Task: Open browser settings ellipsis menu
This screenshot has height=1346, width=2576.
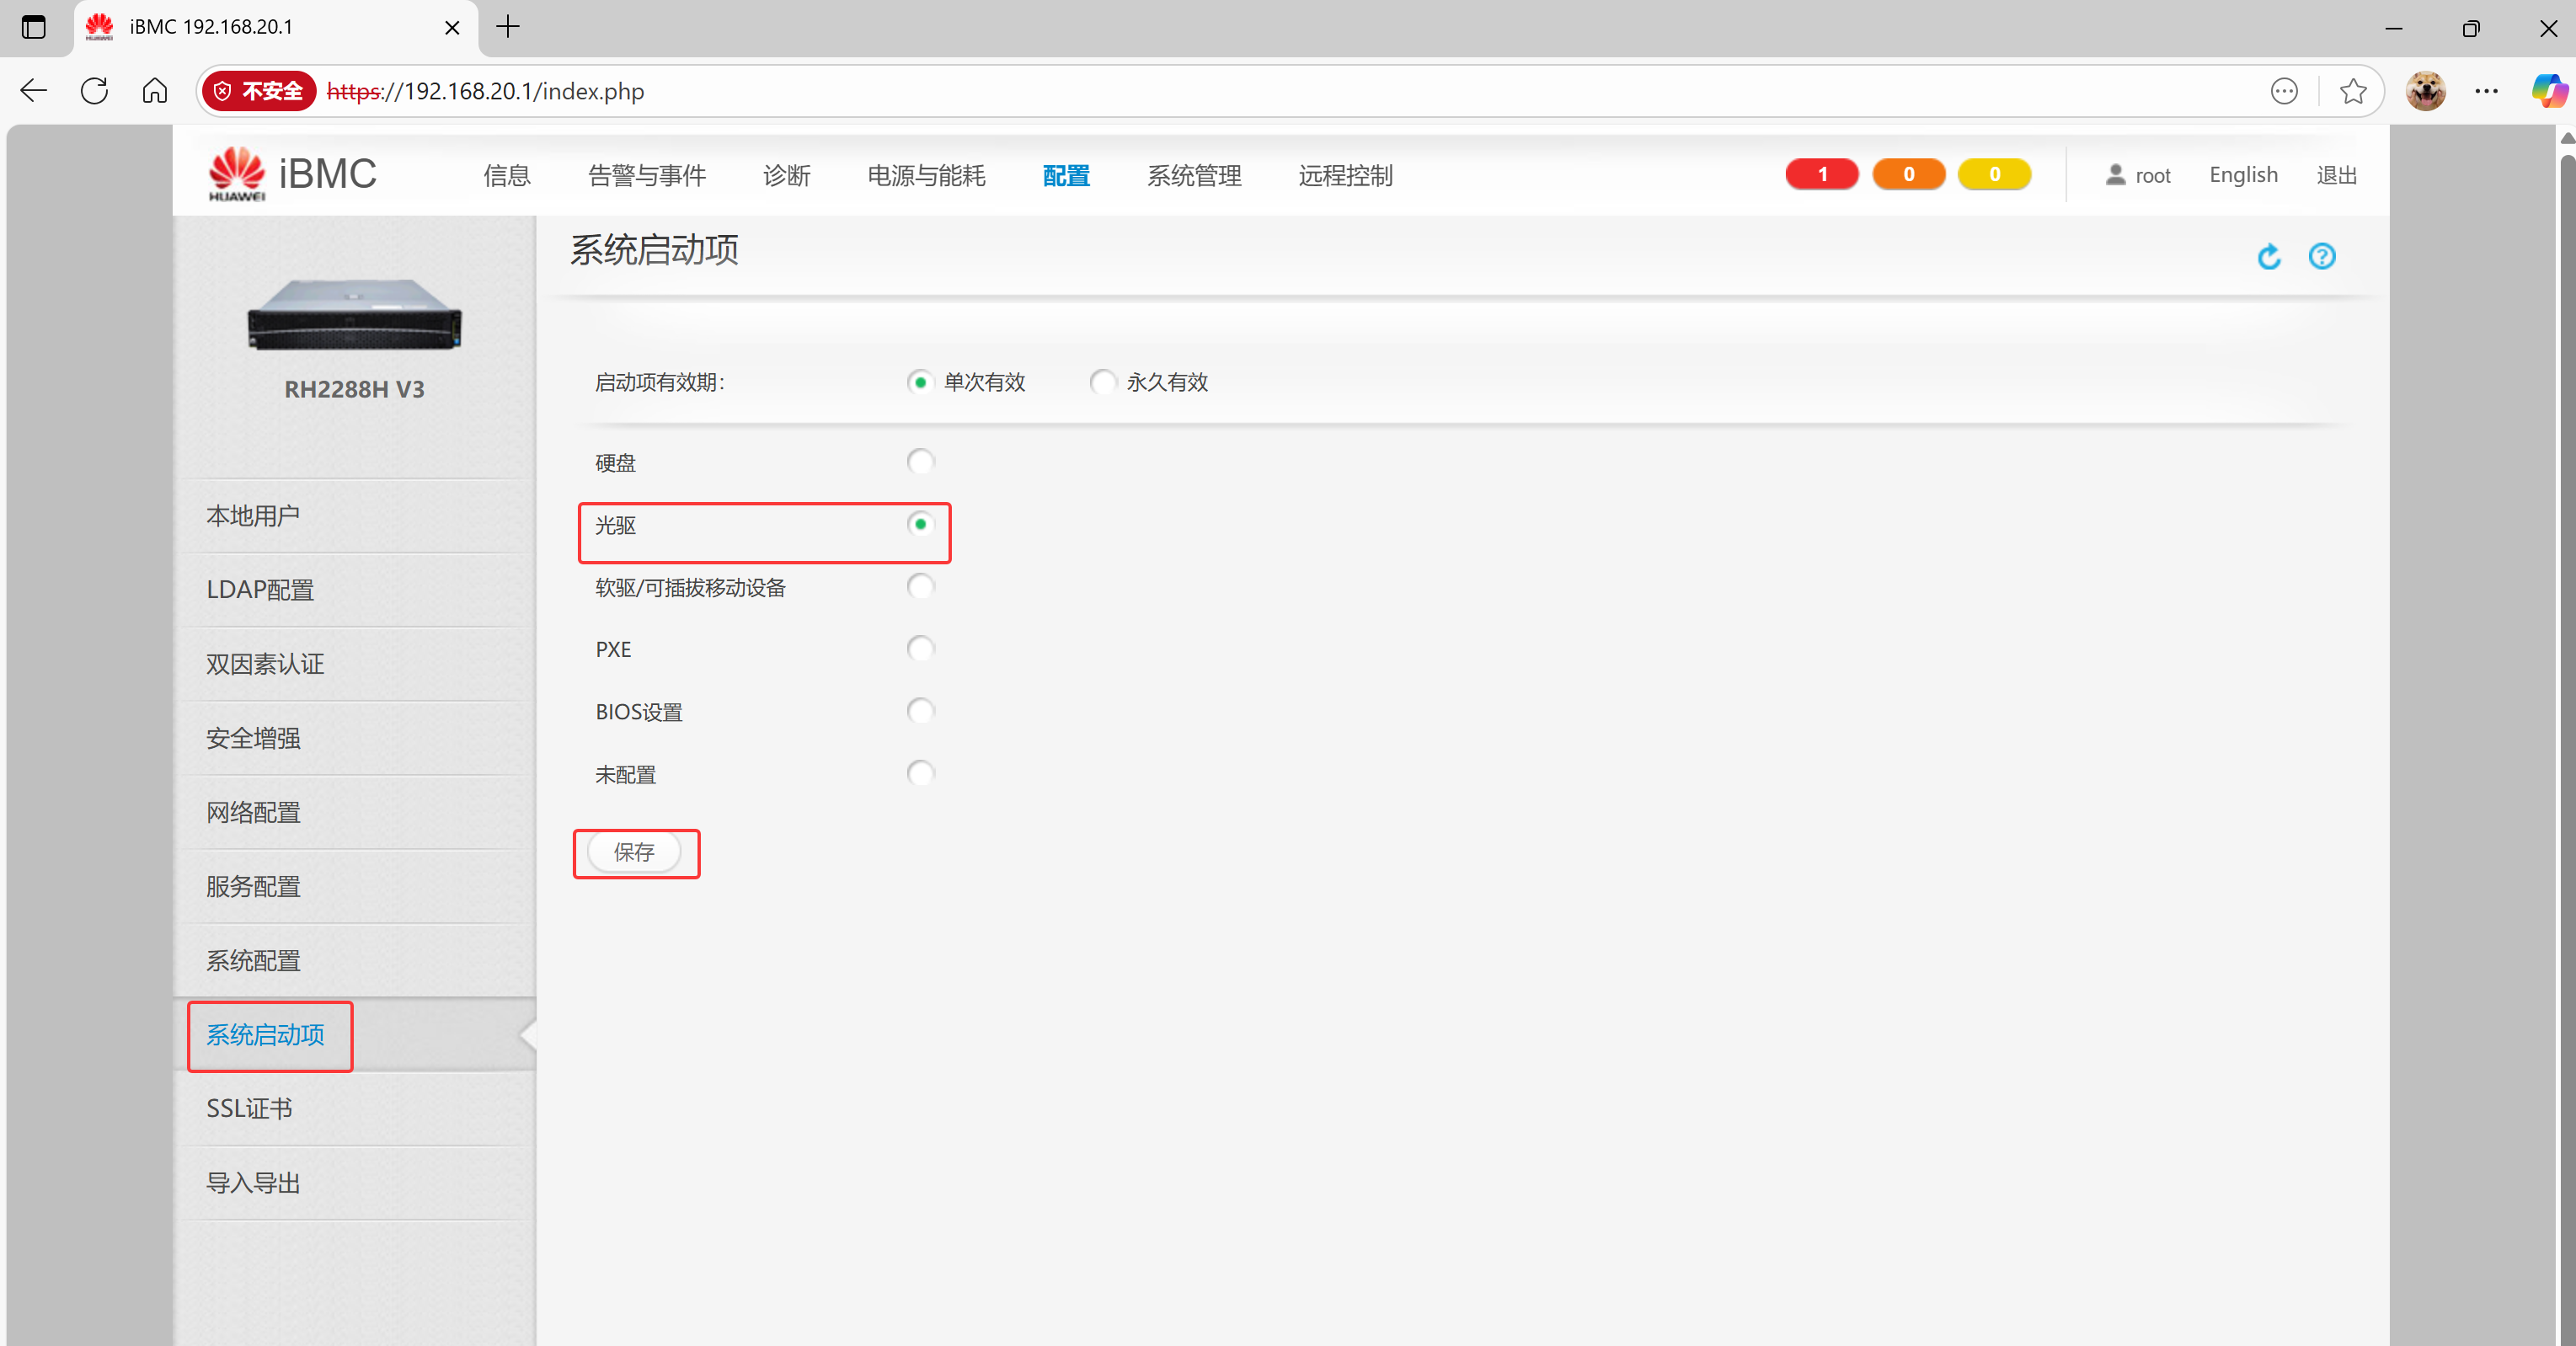Action: tap(2486, 92)
